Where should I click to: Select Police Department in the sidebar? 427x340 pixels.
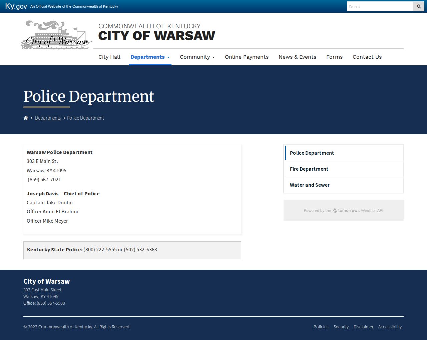[x=344, y=153]
